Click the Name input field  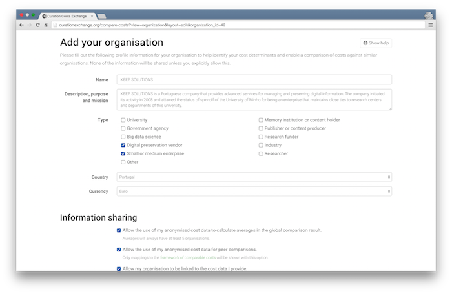click(254, 80)
